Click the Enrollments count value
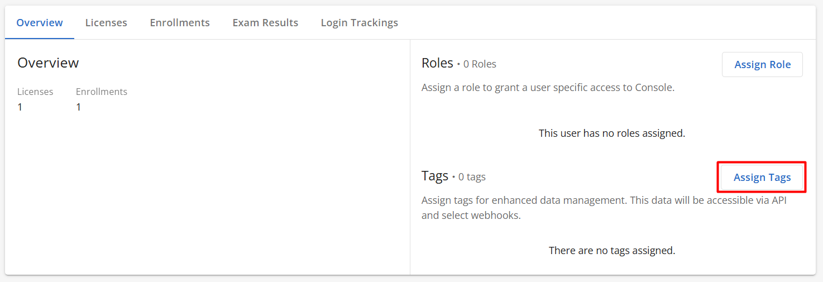The height and width of the screenshot is (282, 823). (79, 107)
